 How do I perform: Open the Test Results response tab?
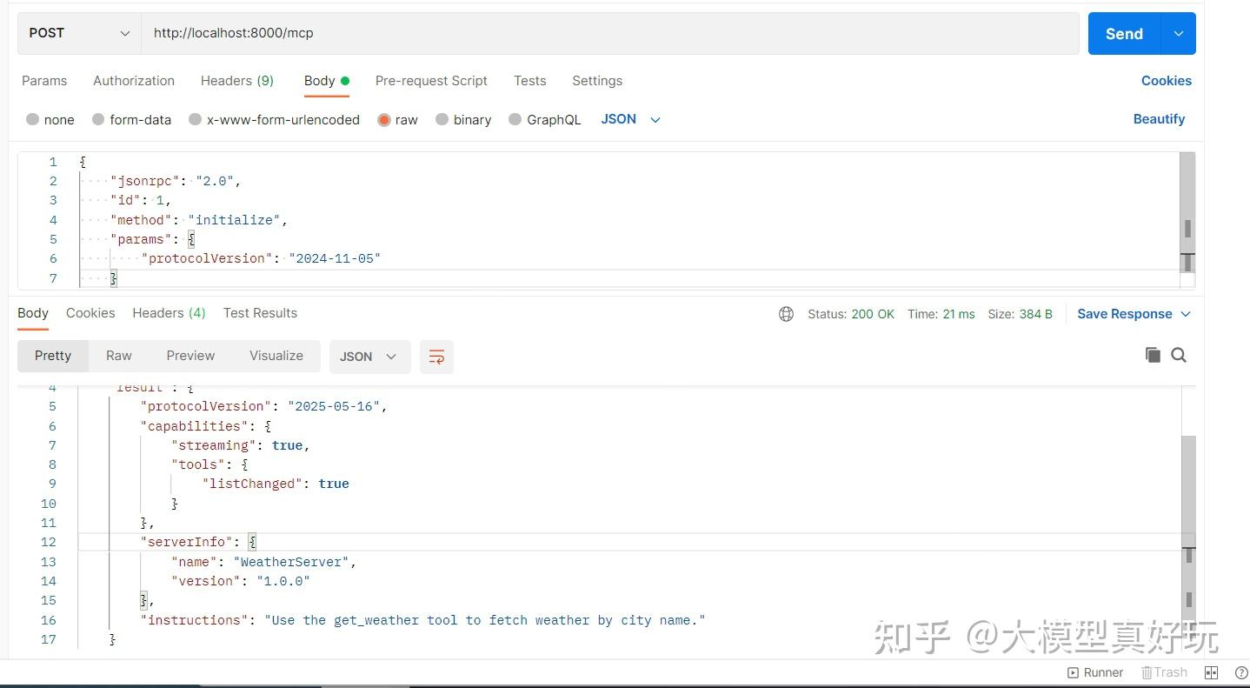pyautogui.click(x=260, y=313)
